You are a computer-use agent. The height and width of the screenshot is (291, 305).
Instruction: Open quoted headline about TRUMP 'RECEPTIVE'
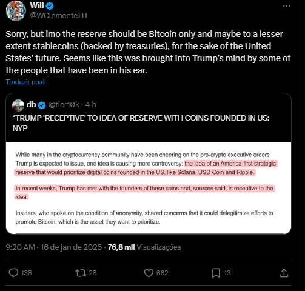tap(141, 123)
